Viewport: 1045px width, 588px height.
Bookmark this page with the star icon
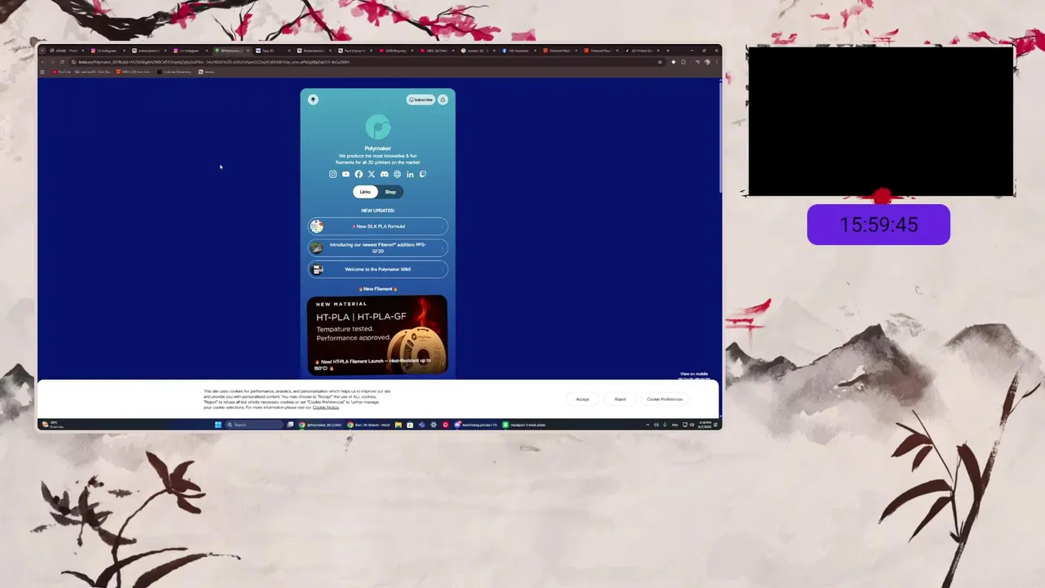point(660,62)
